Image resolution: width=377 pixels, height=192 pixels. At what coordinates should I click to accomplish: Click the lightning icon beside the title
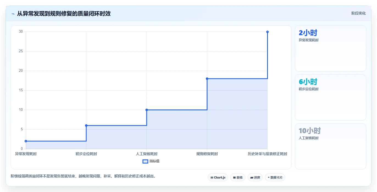[13, 13]
